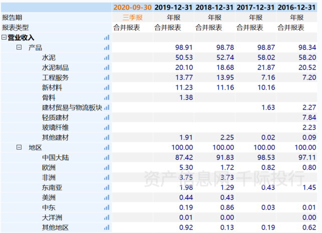Select the 建材贸易与物流板块 row label
The height and width of the screenshot is (233, 322).
[72, 107]
